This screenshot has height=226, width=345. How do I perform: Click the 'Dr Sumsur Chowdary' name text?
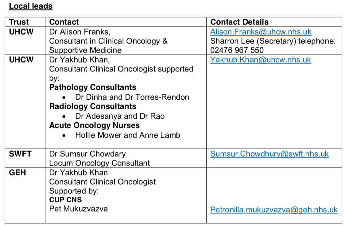pyautogui.click(x=87, y=154)
